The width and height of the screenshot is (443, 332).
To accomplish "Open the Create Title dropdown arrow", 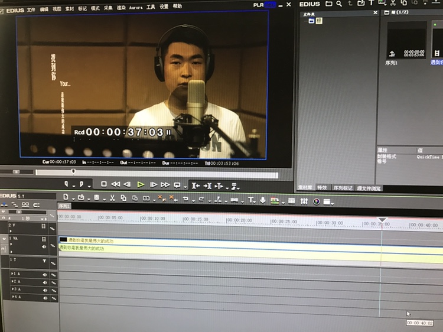I will coord(255,202).
